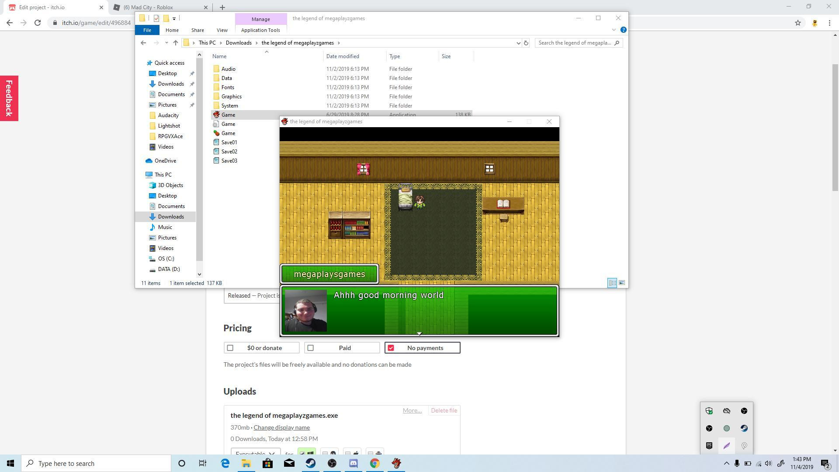Expand the ribbon with the chevron
839x472 pixels.
[614, 30]
